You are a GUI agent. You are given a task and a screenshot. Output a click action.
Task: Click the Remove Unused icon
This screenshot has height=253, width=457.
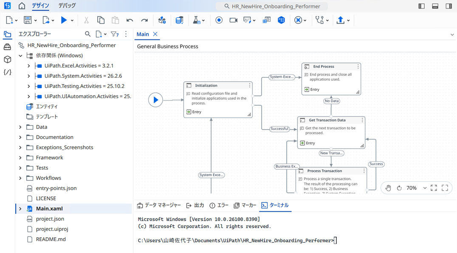298,20
